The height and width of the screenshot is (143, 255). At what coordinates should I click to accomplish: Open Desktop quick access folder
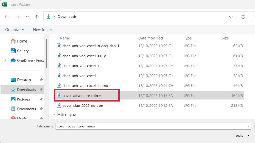[x=24, y=80]
